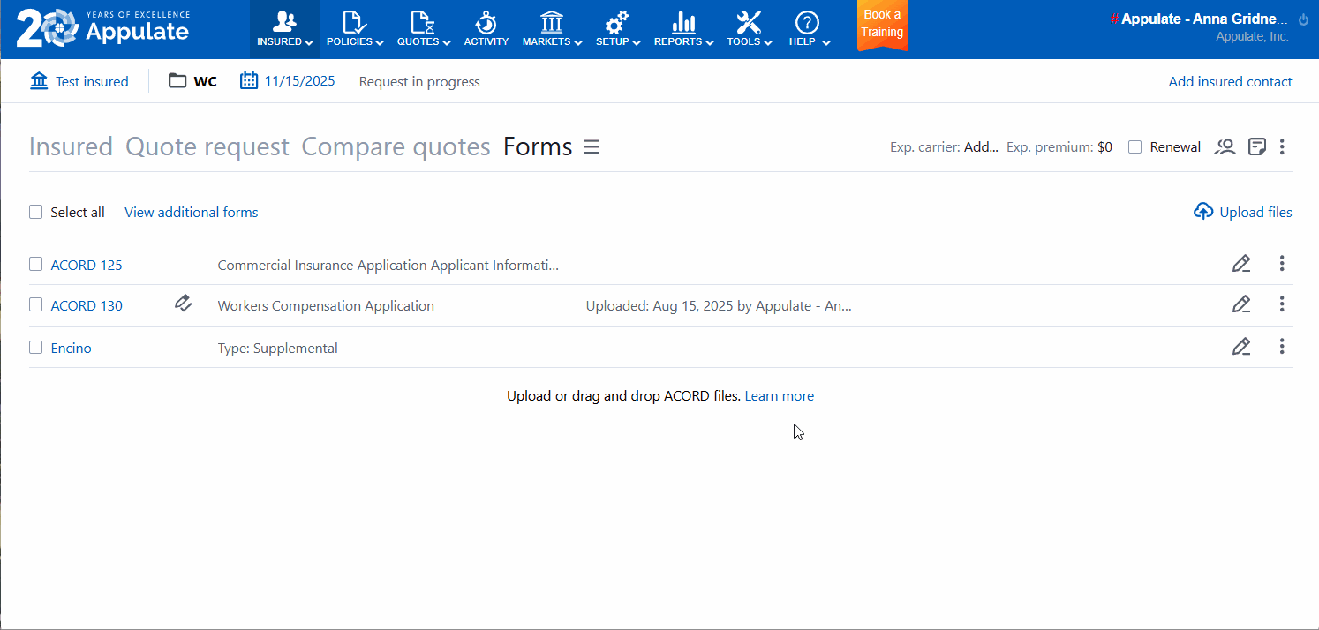Click the Request in progress status
This screenshot has height=630, width=1319.
[419, 81]
